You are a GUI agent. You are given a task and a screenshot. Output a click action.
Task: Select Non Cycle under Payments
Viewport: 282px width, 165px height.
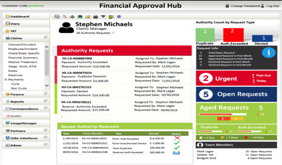pos(19,88)
